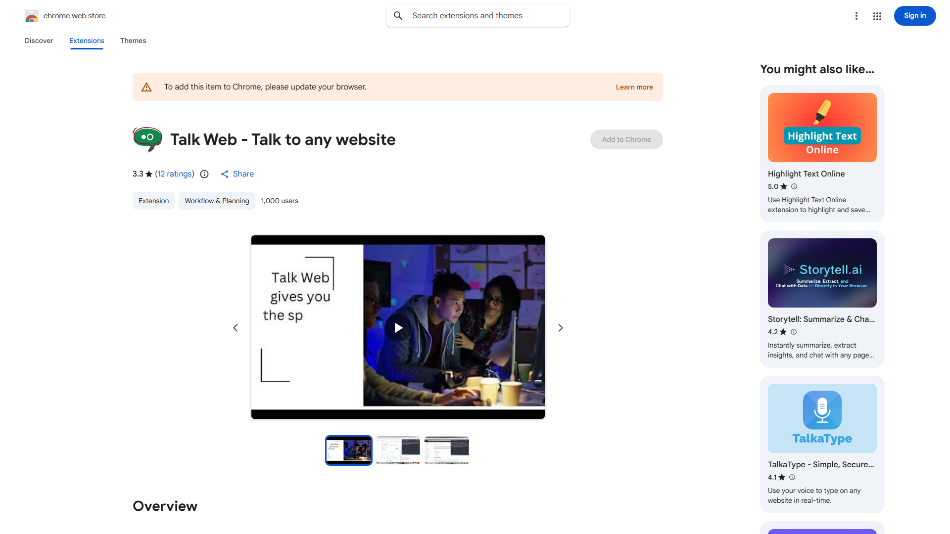950x534 pixels.
Task: Click the search magnifier icon
Action: (398, 15)
